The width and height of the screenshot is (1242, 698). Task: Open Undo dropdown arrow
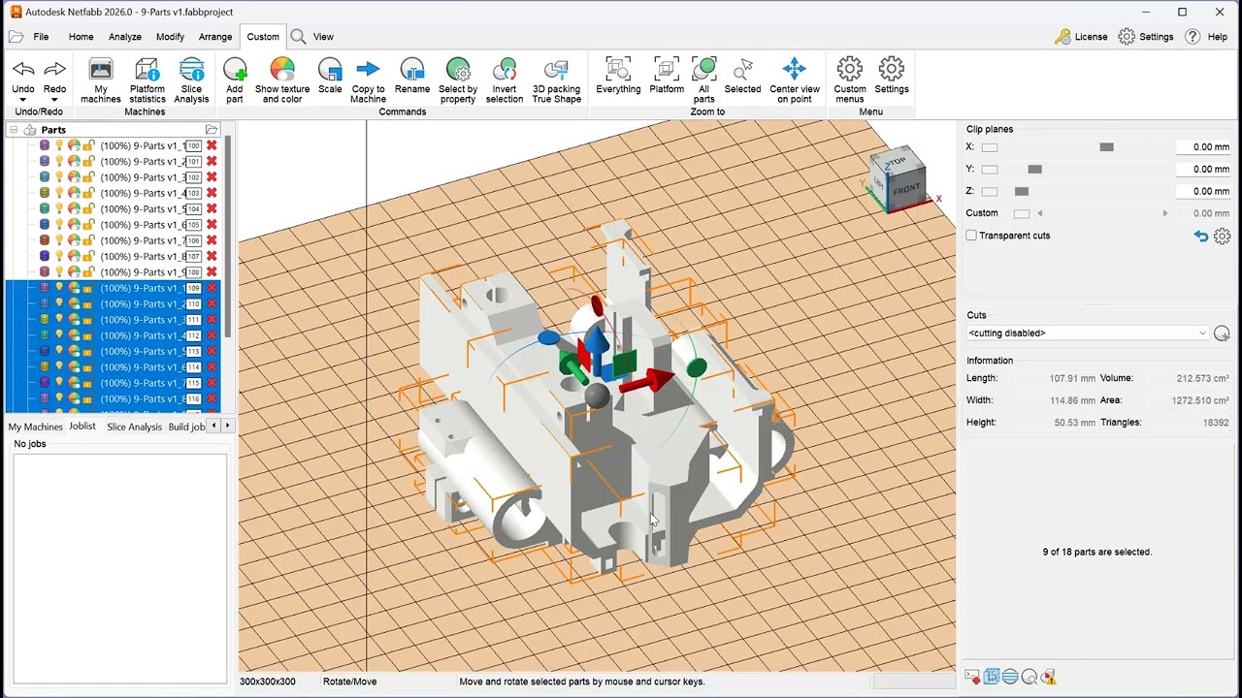coord(23,100)
